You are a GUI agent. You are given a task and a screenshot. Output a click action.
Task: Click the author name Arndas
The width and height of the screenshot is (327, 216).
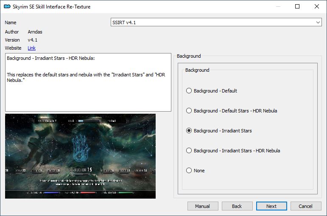35,32
